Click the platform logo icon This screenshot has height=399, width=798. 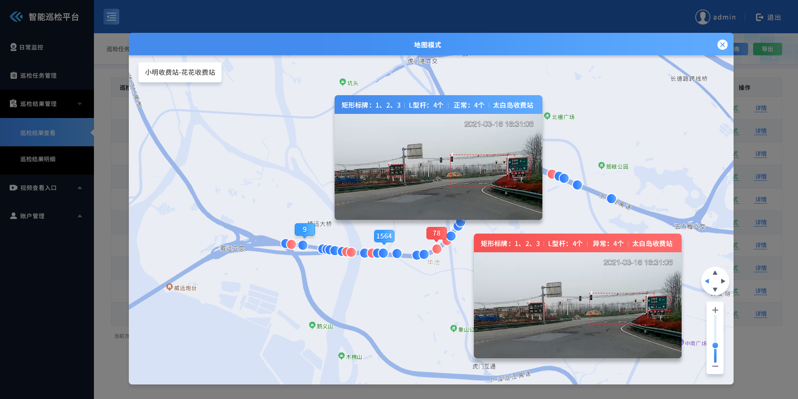16,17
